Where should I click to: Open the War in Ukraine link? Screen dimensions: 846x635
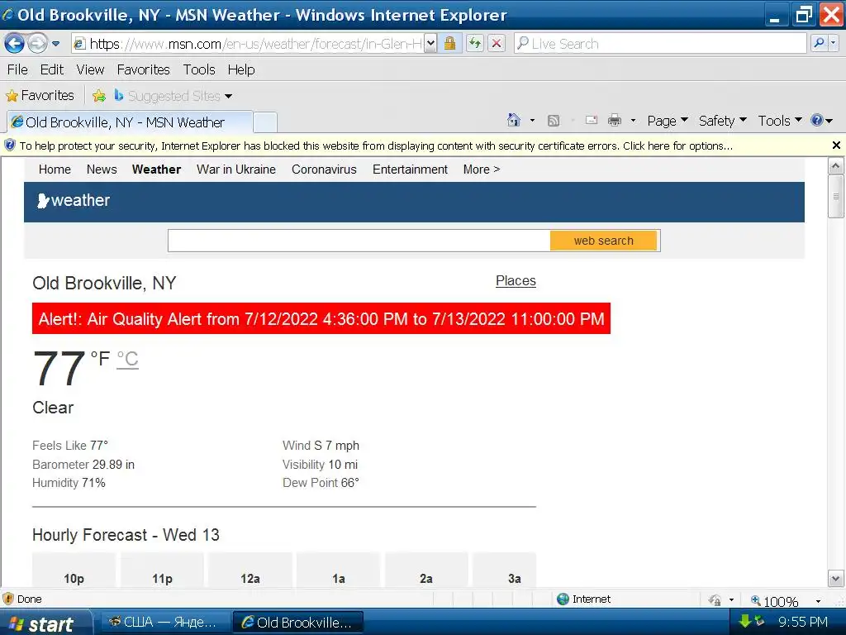pos(235,169)
